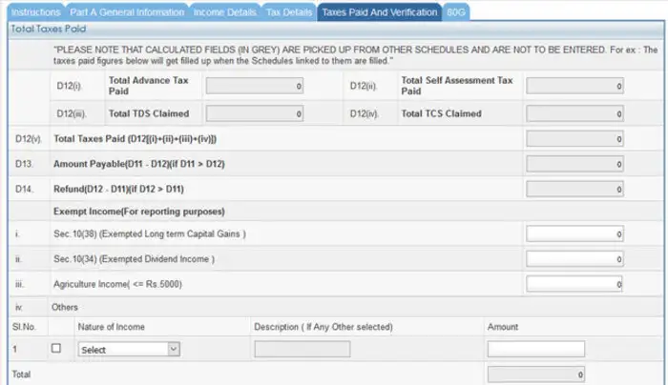Focus the Sec.10(38) Long term Capital Gains field
668x385 pixels.
pyautogui.click(x=575, y=234)
